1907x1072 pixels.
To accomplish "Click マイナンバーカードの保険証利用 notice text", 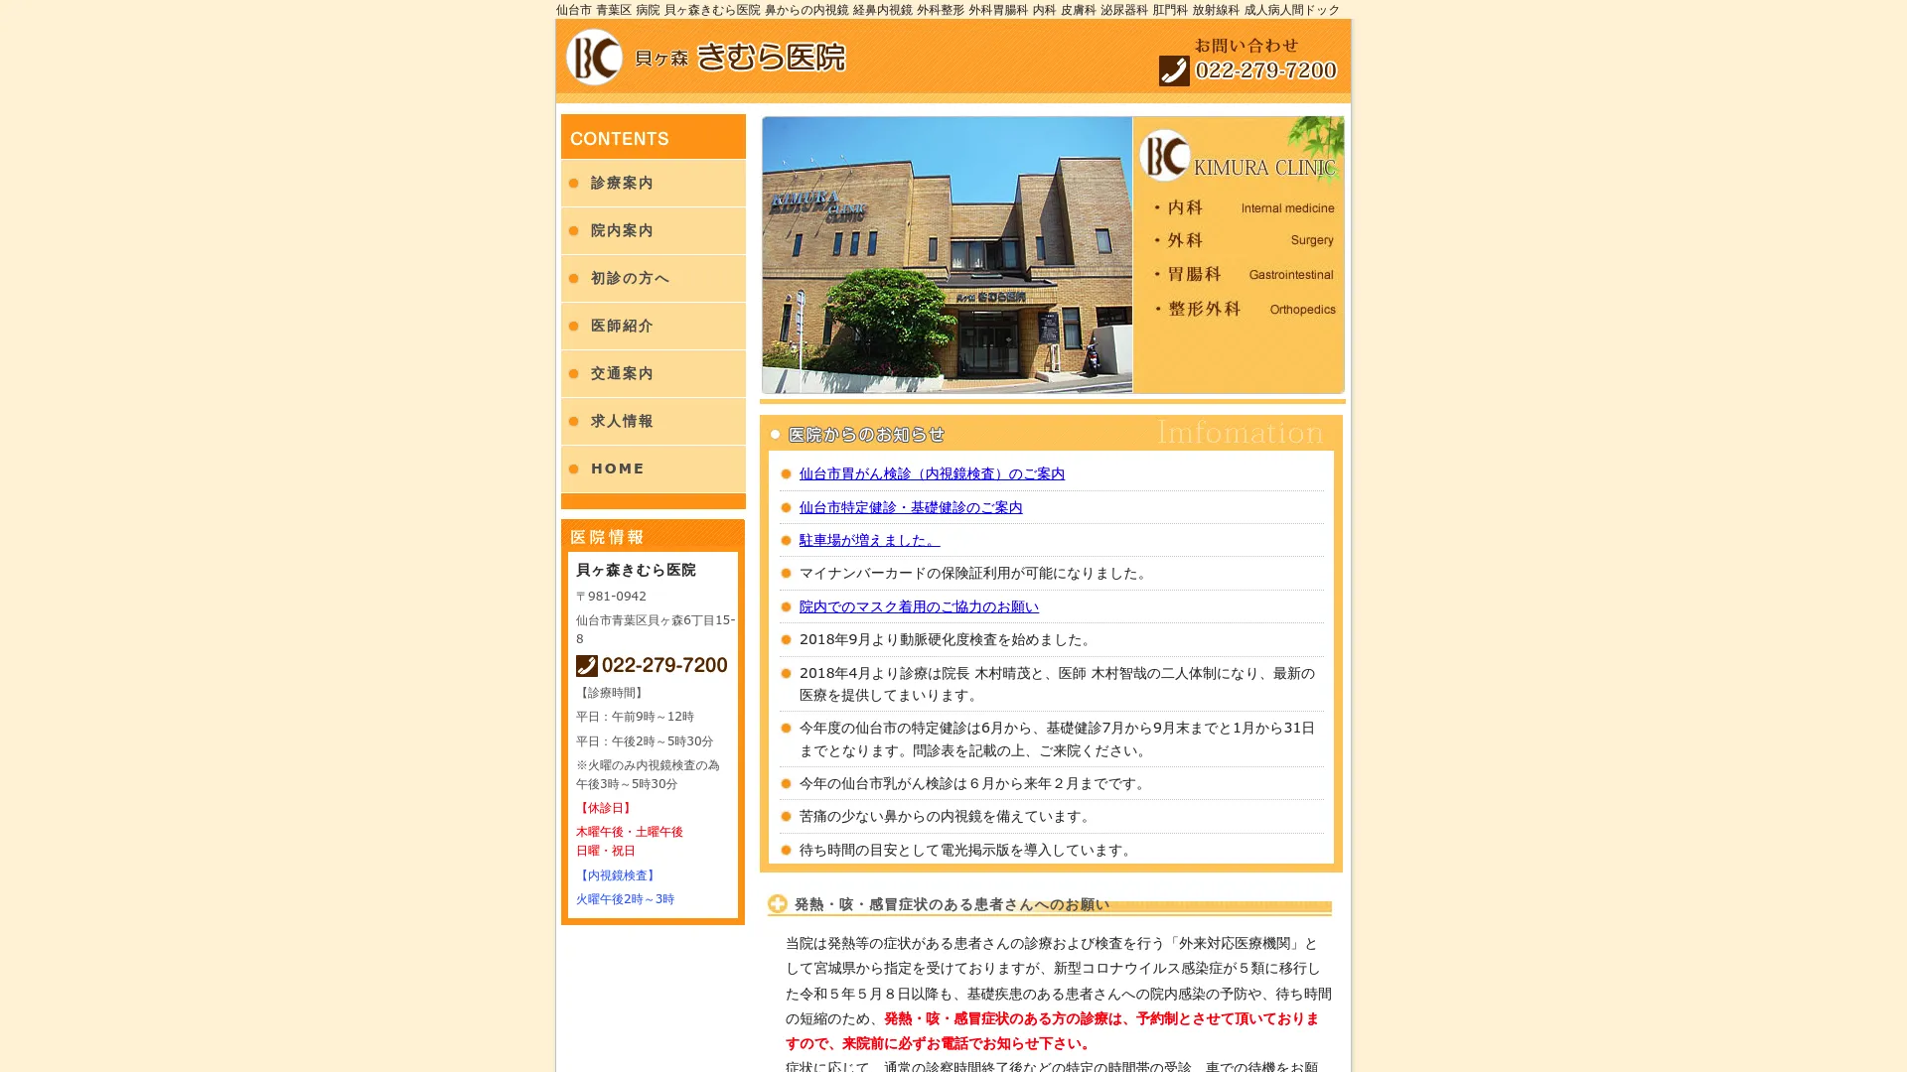I will [x=974, y=573].
